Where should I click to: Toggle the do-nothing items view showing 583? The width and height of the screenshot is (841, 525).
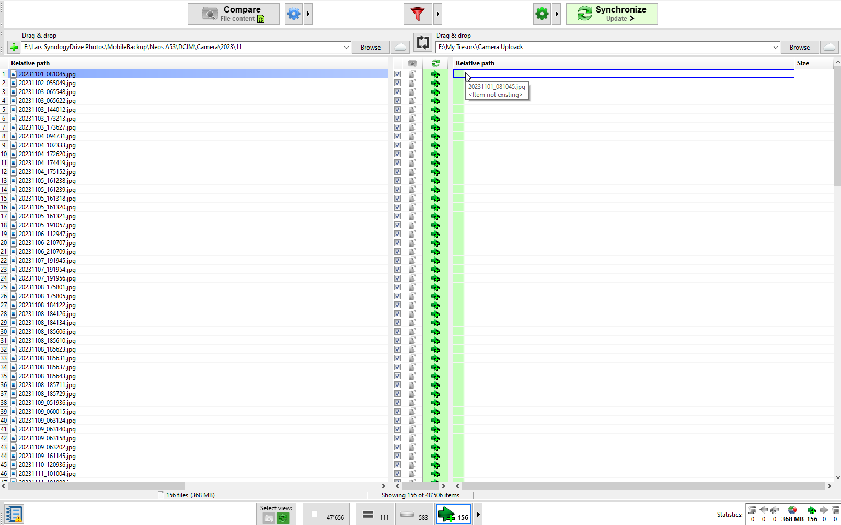(x=414, y=514)
